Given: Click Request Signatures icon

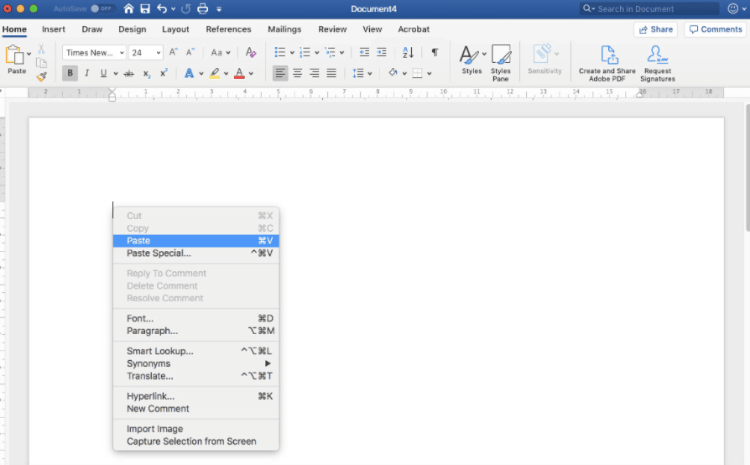Looking at the screenshot, I should [658, 64].
